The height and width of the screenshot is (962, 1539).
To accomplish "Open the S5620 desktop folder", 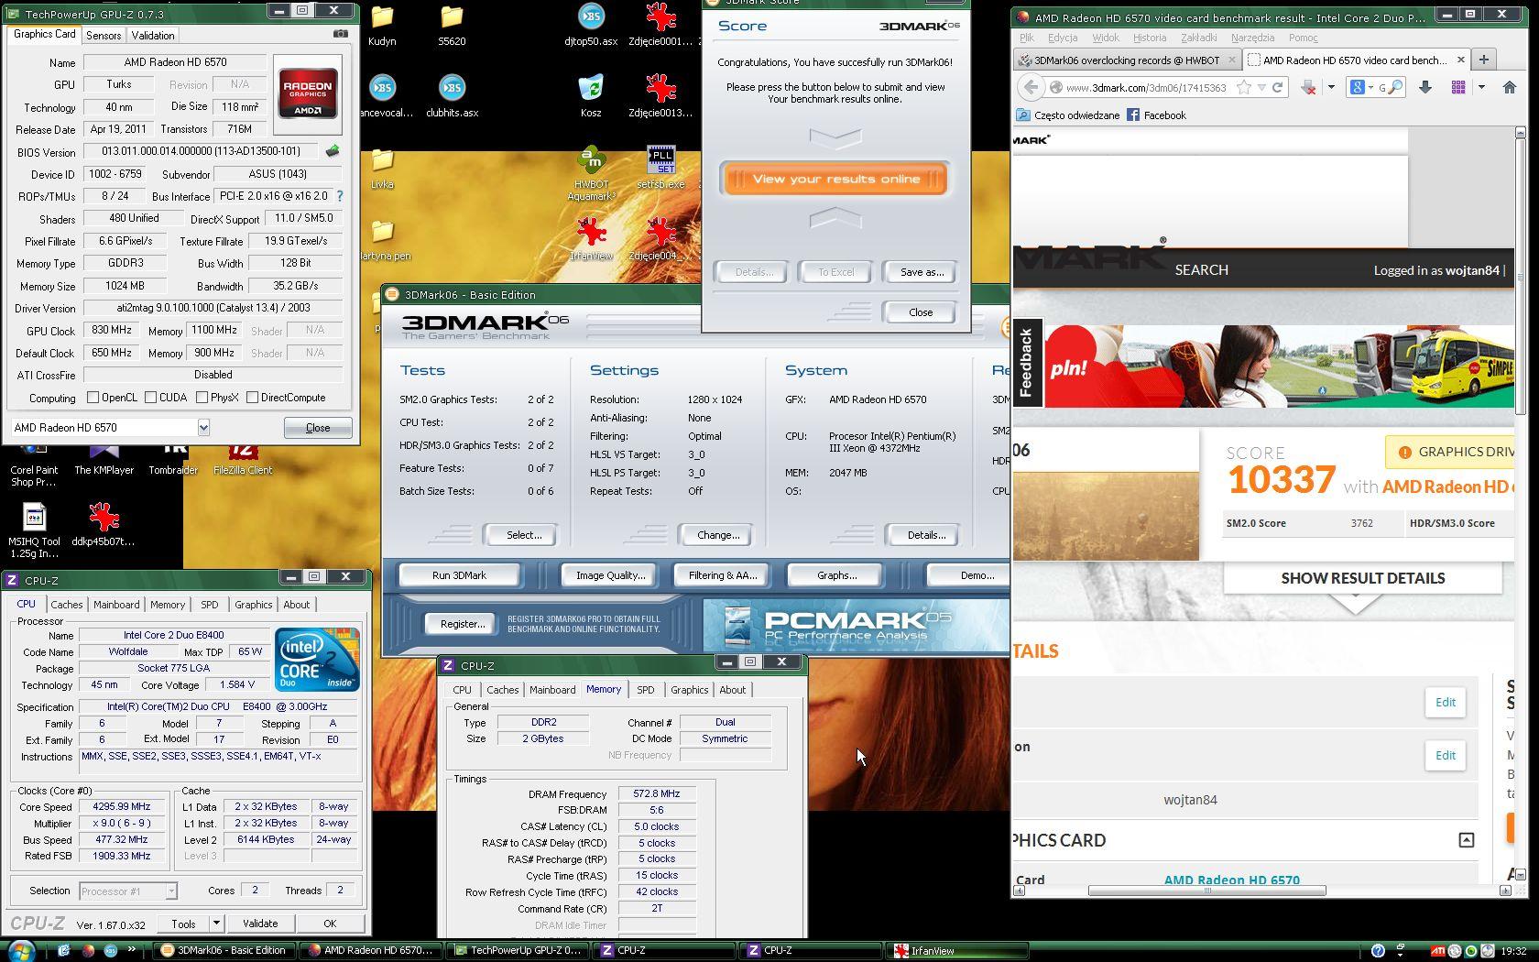I will click(452, 26).
